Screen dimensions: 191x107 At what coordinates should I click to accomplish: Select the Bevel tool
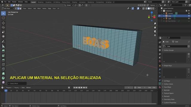coord(3,60)
